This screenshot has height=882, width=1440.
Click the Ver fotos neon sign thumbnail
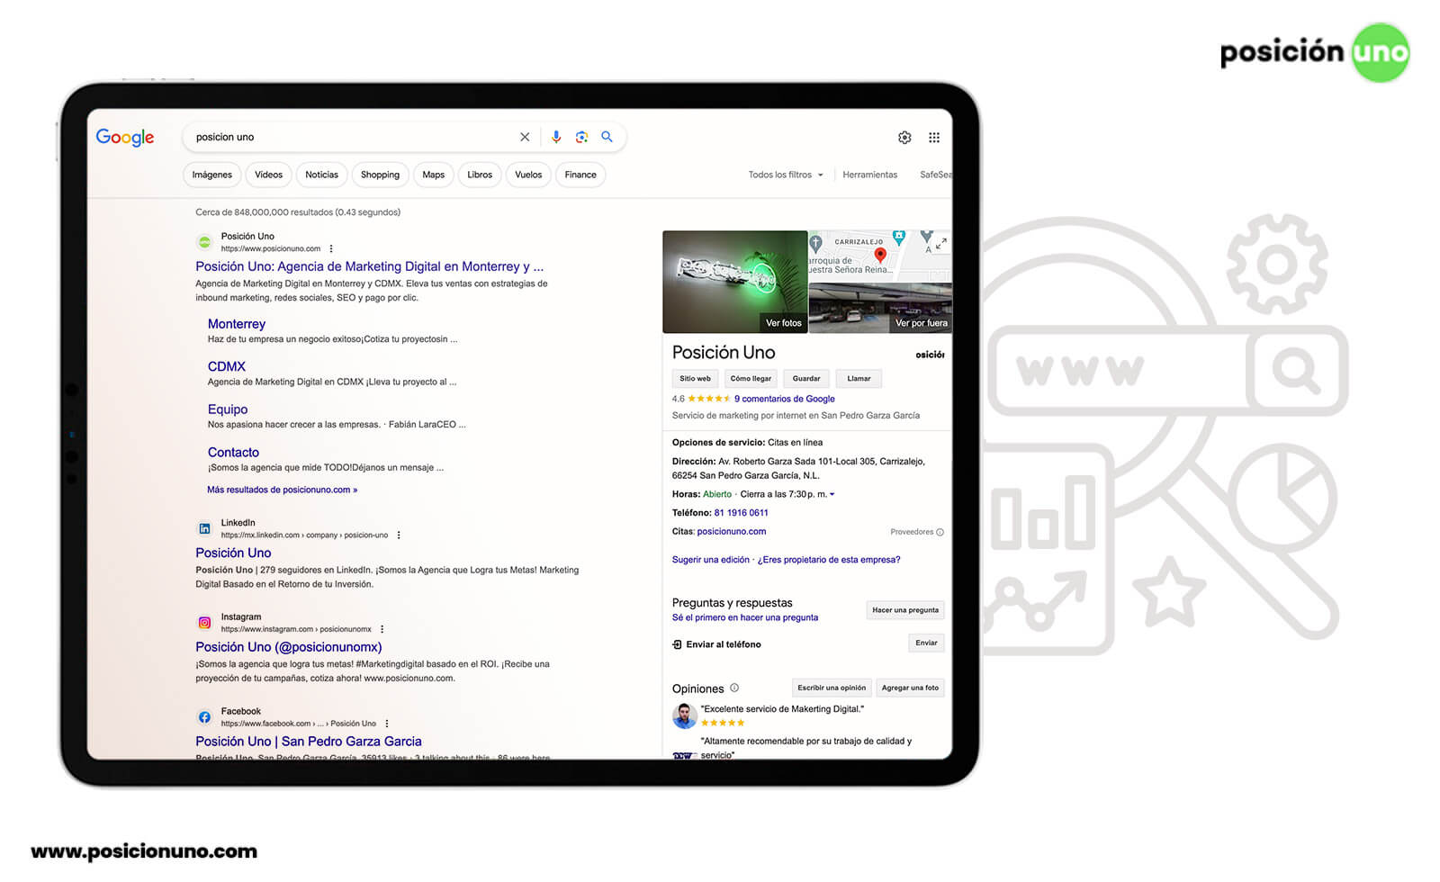tap(734, 282)
